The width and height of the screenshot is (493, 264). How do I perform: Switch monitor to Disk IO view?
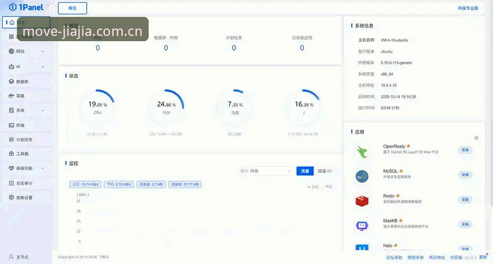324,171
